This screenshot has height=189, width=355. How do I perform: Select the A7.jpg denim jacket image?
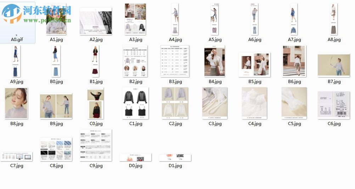coord(294,19)
